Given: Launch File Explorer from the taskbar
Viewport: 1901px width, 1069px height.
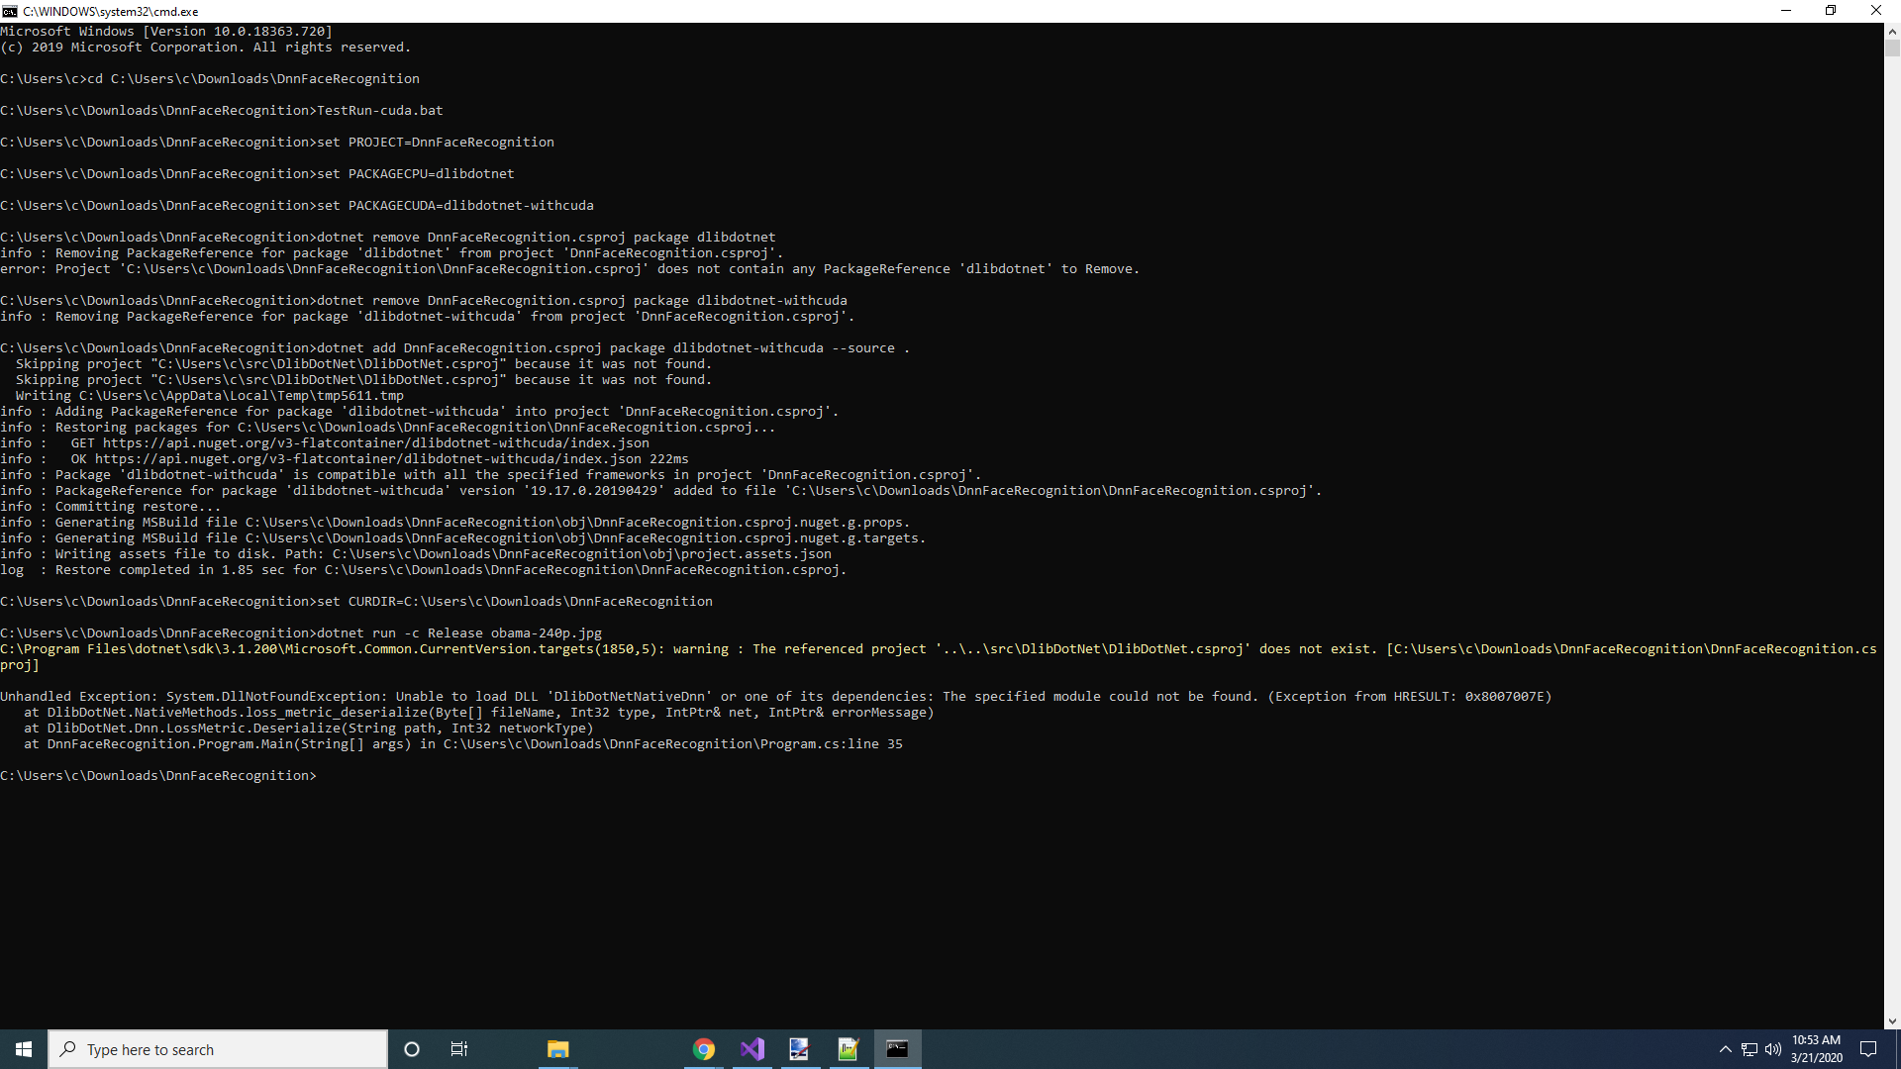Looking at the screenshot, I should click(557, 1049).
